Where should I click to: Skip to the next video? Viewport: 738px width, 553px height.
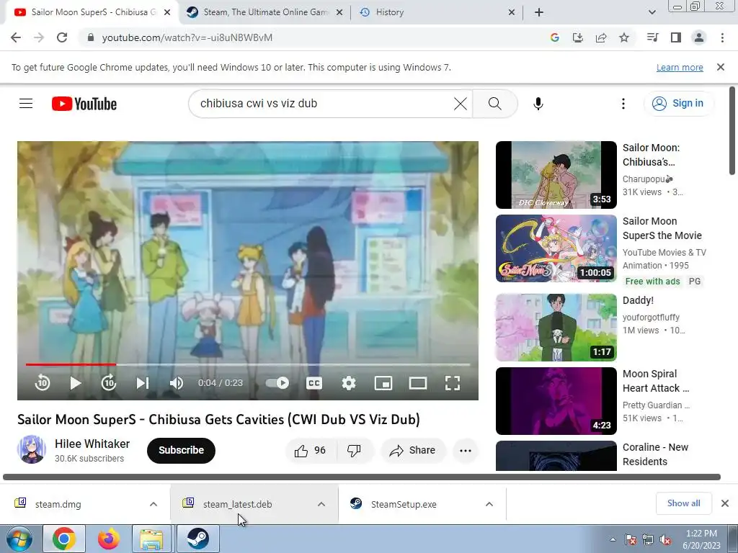142,383
